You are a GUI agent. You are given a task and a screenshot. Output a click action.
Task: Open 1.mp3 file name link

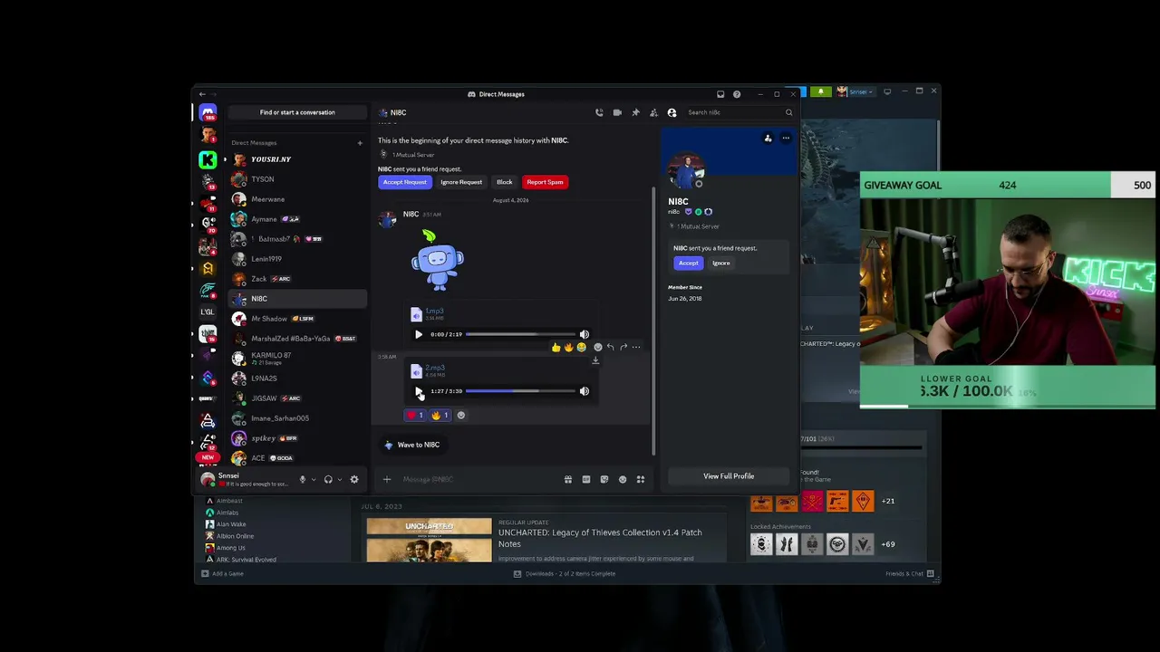coord(434,311)
